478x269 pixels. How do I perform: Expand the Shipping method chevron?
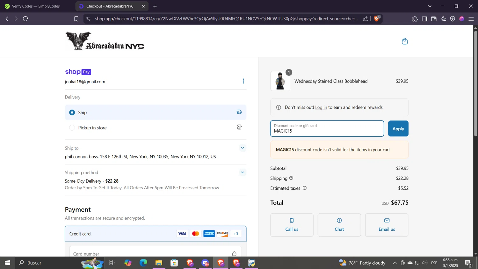coord(243,172)
